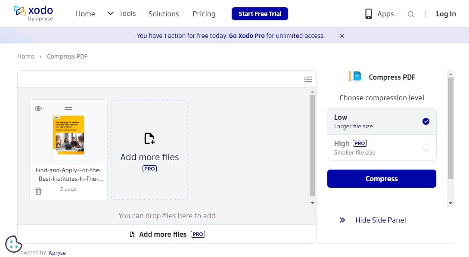The height and width of the screenshot is (257, 469).
Task: Click the Xodo by Apryse logo
Action: [x=33, y=13]
